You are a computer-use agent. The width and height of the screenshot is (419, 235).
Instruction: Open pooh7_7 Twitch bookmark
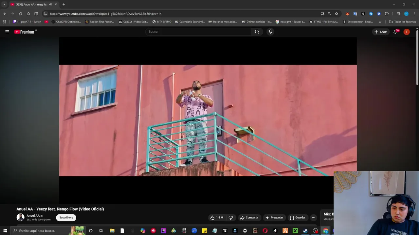pos(27,22)
